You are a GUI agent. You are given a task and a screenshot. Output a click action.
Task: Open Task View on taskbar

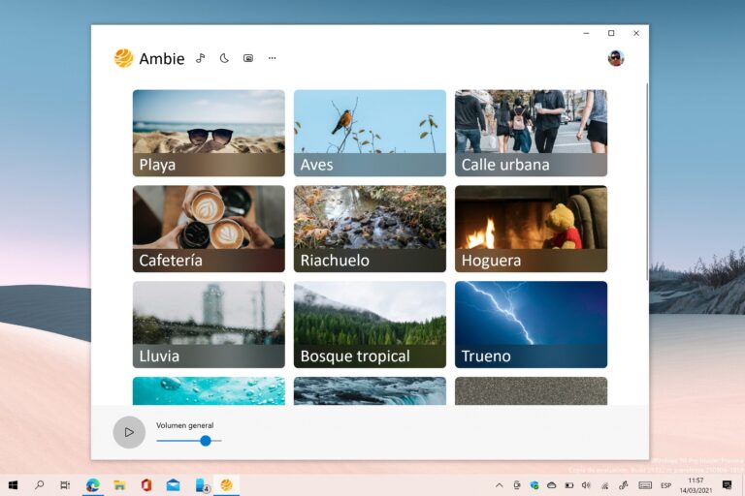click(x=66, y=485)
